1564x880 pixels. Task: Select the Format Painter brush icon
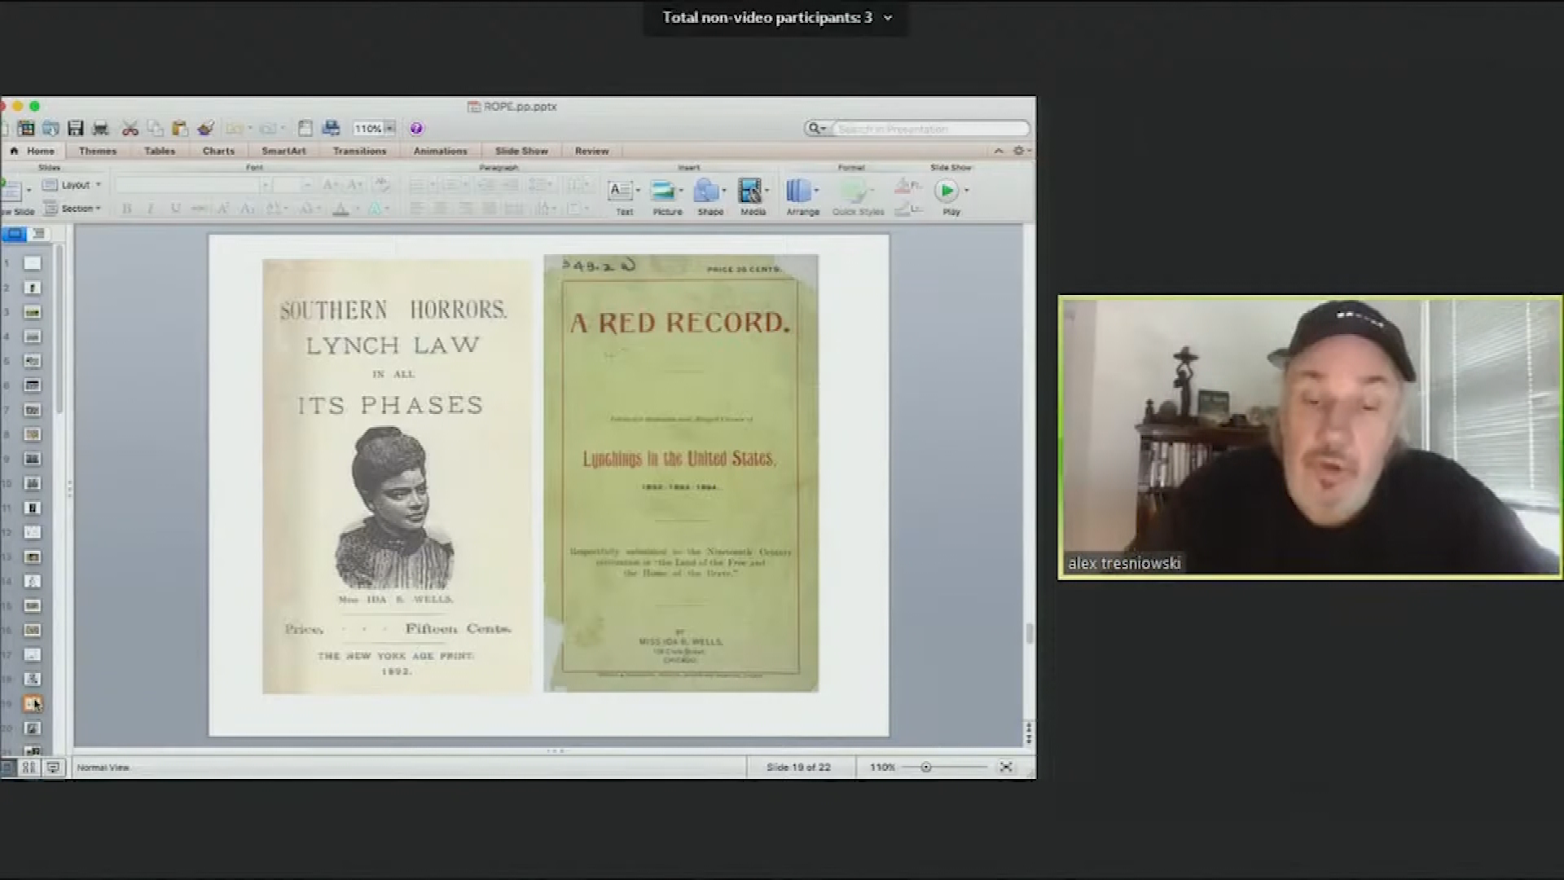click(x=205, y=128)
